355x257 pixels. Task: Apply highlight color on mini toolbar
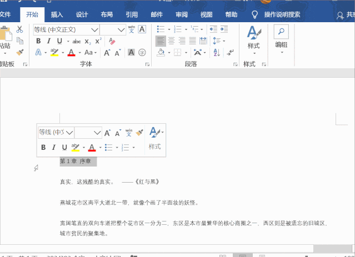(x=76, y=147)
